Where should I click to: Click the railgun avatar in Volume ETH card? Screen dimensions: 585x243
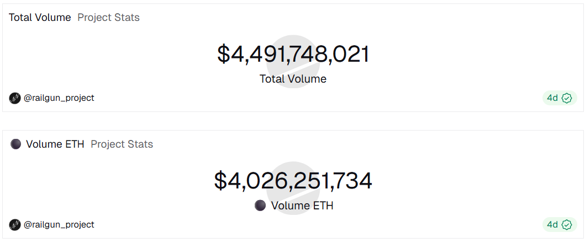point(15,225)
